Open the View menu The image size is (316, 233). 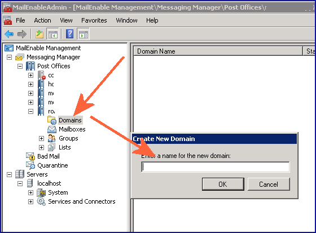66,20
